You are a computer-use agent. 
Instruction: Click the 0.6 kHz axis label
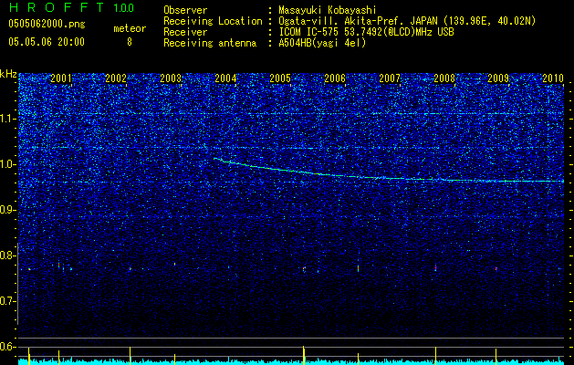(7, 347)
